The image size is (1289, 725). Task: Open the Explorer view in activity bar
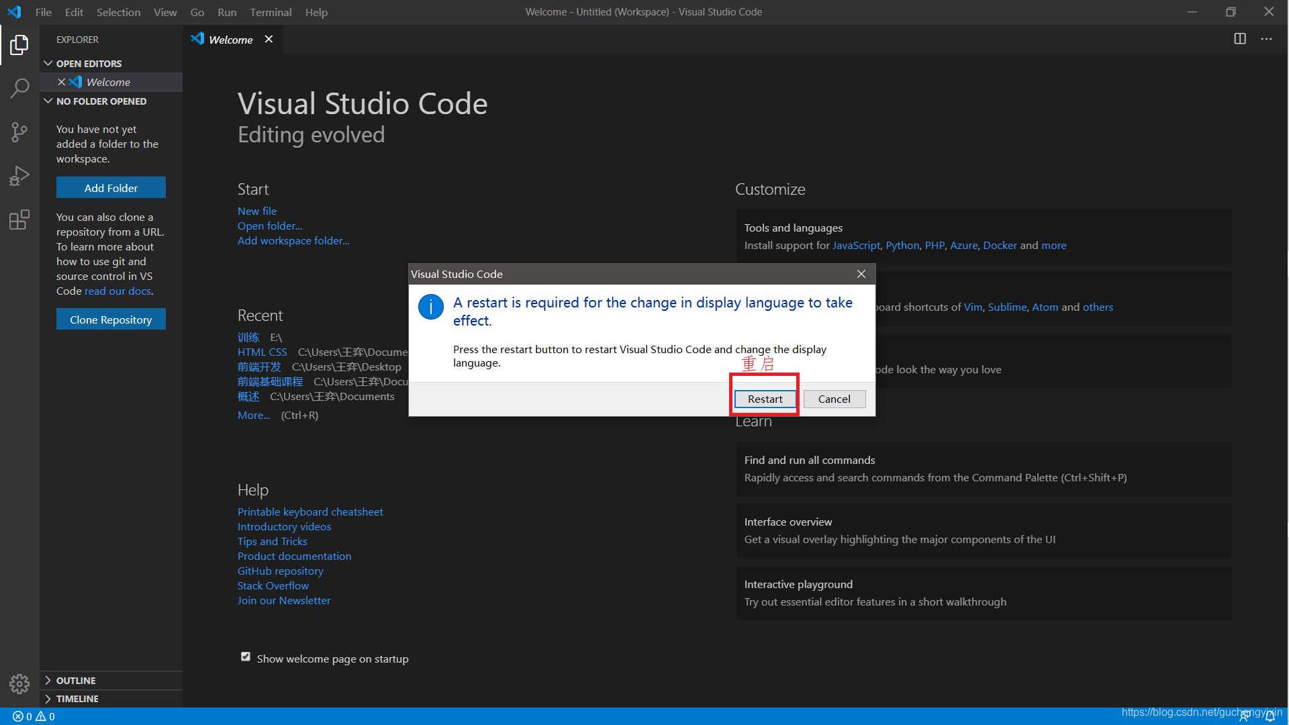[x=19, y=45]
